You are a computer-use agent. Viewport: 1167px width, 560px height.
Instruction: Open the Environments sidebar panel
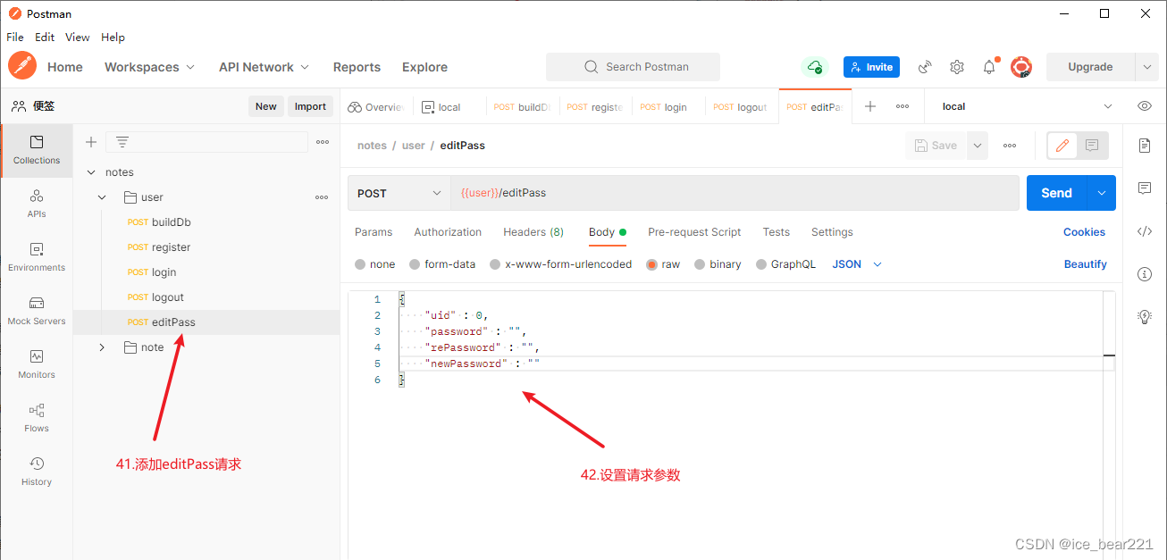37,257
